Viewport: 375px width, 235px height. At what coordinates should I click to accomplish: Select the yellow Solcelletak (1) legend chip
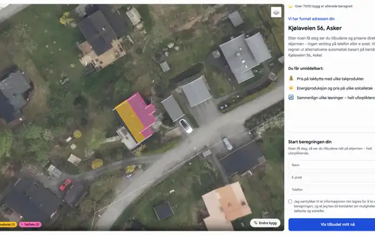[8, 225]
